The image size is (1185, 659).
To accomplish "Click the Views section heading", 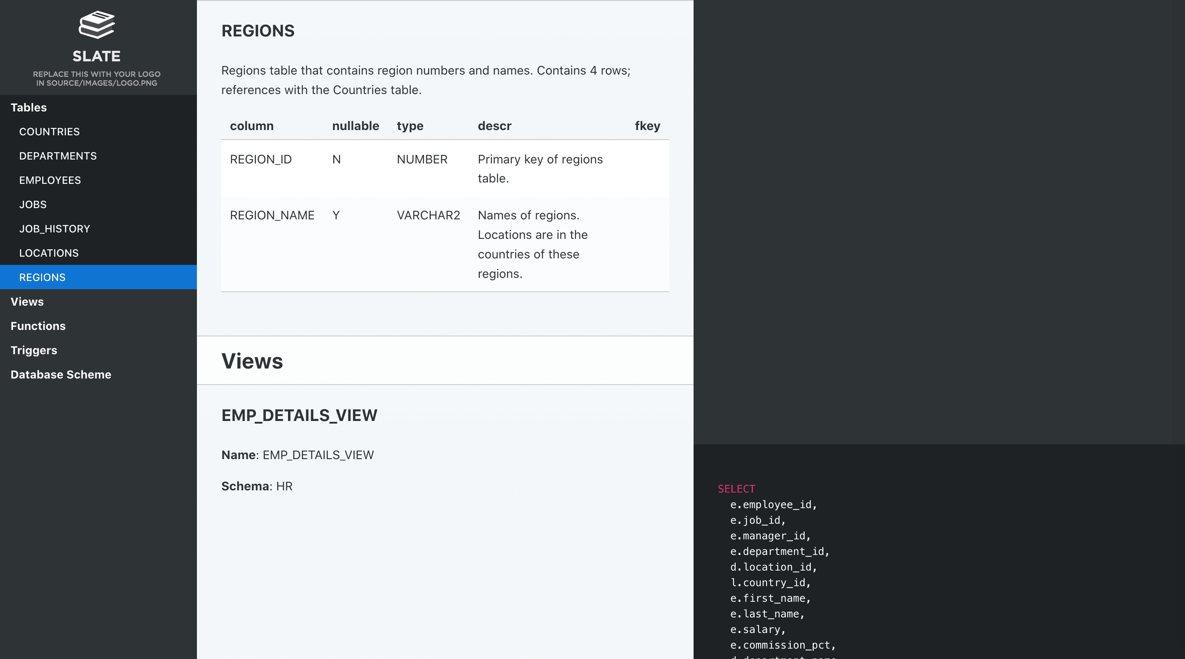I will click(252, 361).
